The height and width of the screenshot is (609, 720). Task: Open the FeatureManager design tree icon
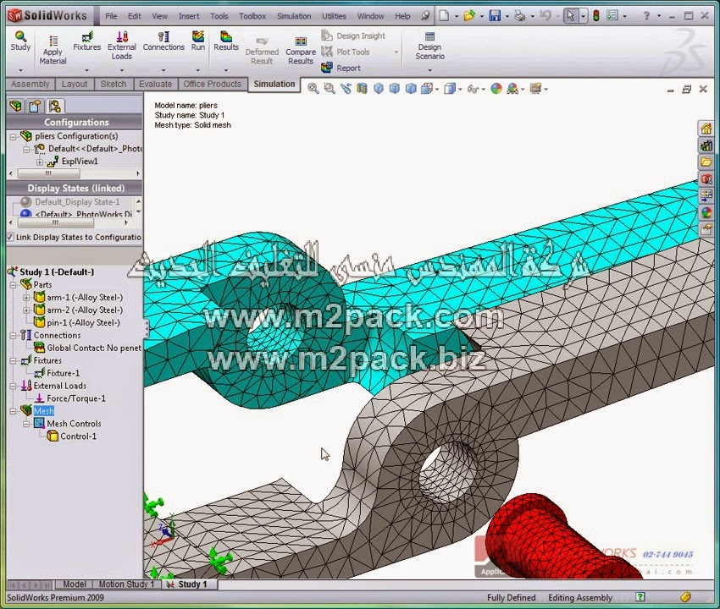coord(15,107)
